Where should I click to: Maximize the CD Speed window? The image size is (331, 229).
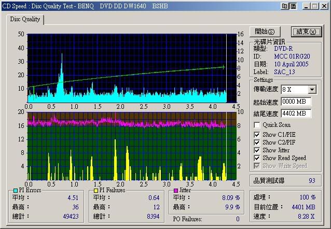coord(315,6)
